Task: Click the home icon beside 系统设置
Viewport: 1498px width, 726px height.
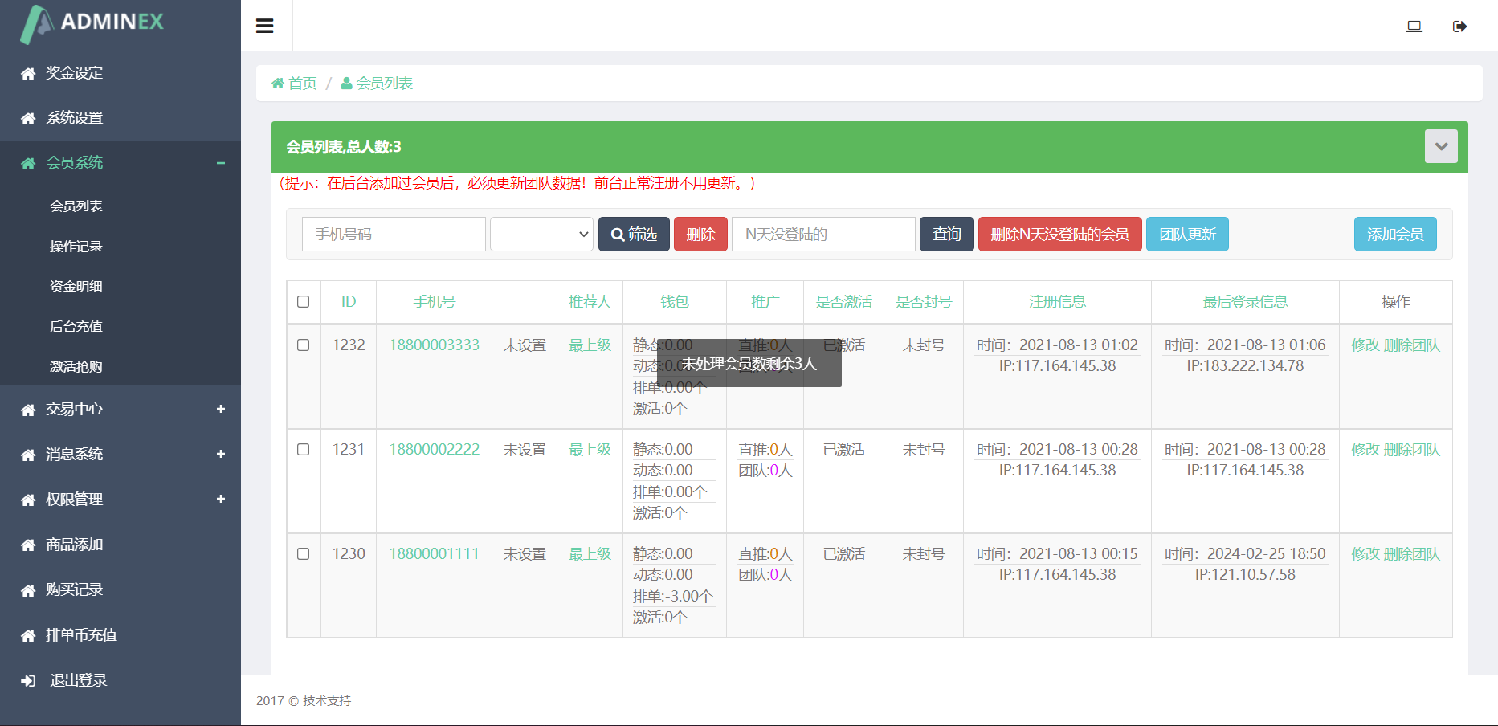Action: [28, 119]
